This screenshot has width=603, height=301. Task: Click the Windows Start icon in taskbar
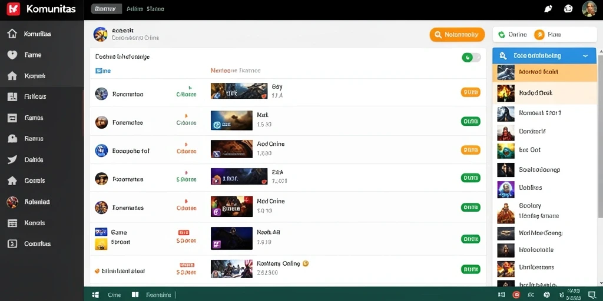point(96,295)
